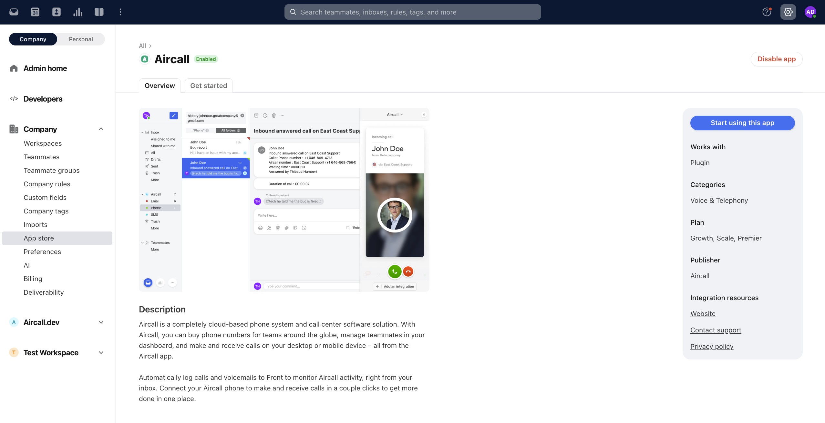Click the Description heading

[x=162, y=310]
